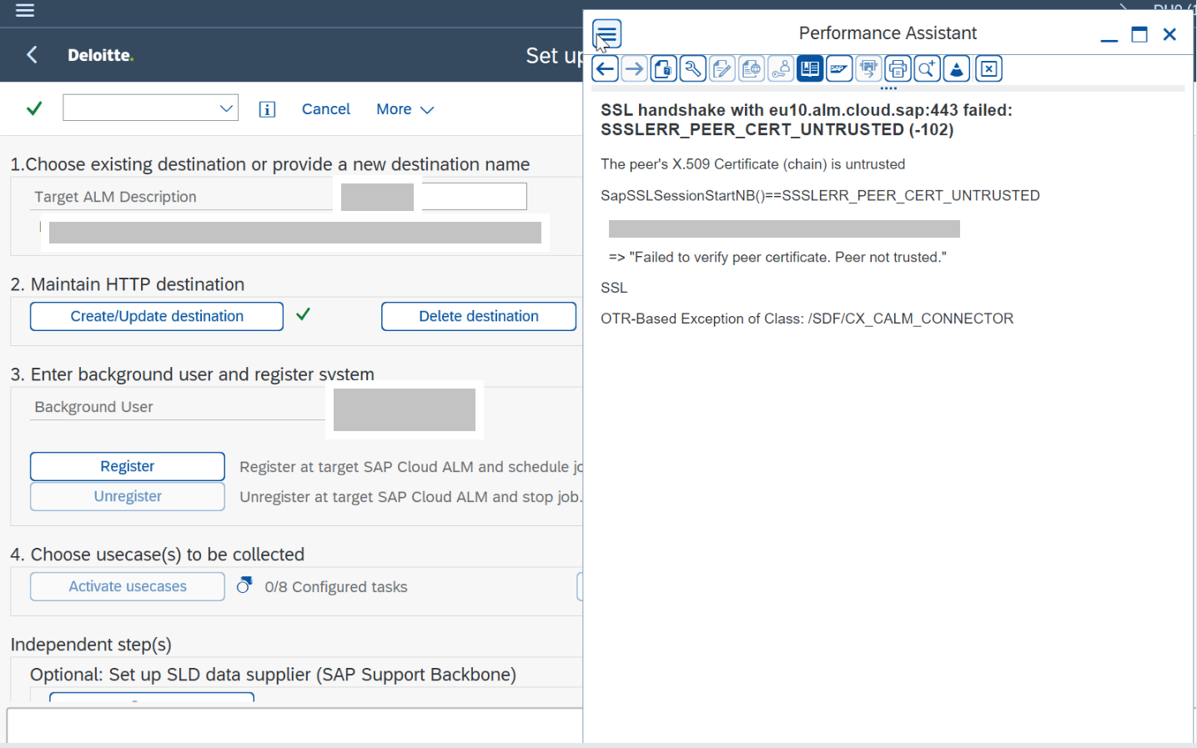Image resolution: width=1197 pixels, height=748 pixels.
Task: Open the Performance Assistant hamburger menu
Action: 606,34
